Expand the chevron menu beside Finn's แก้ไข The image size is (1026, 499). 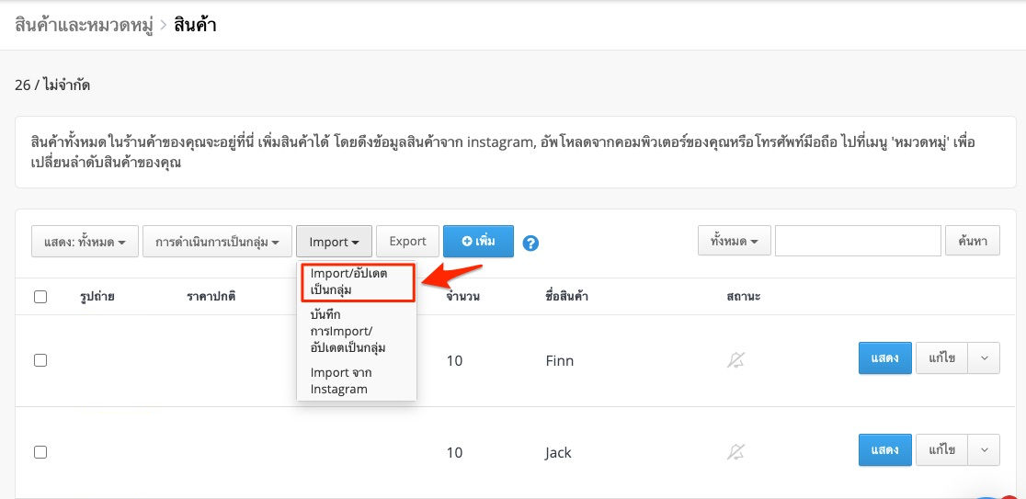click(x=984, y=357)
